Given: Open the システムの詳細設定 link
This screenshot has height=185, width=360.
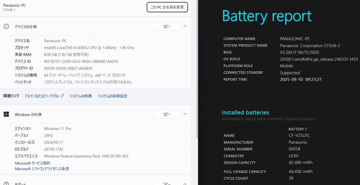Looking at the screenshot, I should [112, 96].
